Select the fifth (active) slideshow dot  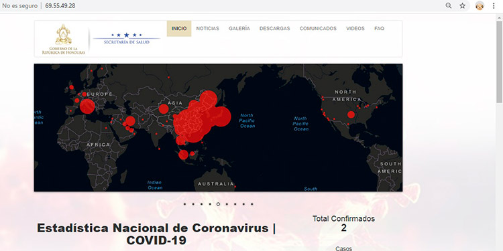click(x=218, y=204)
